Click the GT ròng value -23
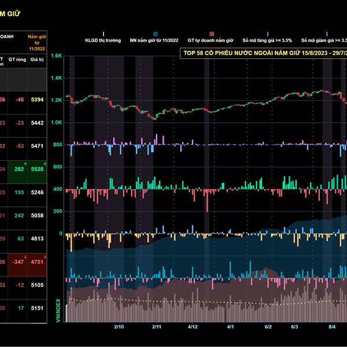347x347 pixels. [x=20, y=123]
